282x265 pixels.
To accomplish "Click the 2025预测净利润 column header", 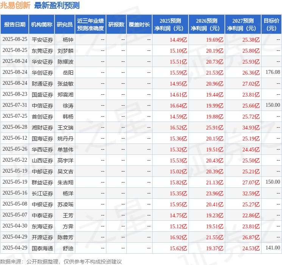I will [170, 25].
